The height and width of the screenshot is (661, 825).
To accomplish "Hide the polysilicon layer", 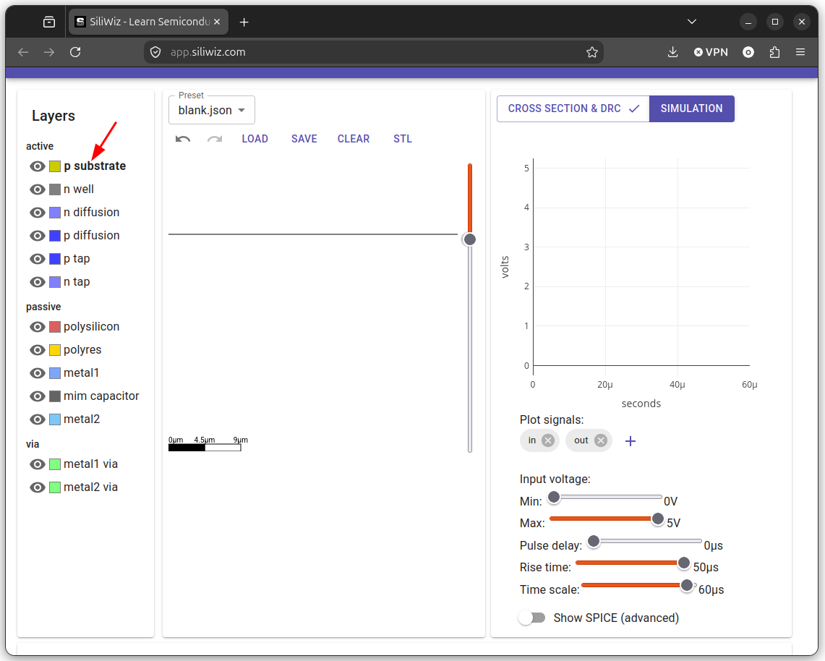I will click(37, 327).
